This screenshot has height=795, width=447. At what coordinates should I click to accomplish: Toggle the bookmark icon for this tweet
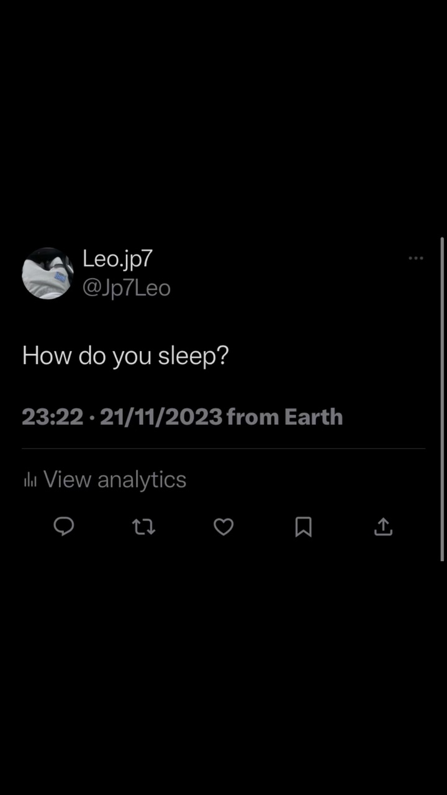point(303,527)
